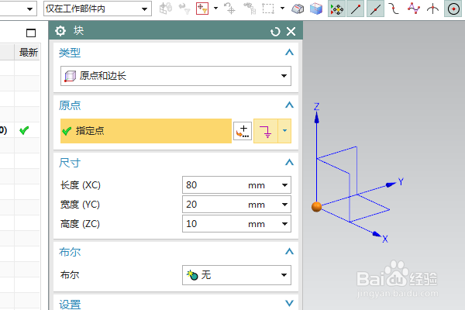Image resolution: width=465 pixels, height=310 pixels.
Task: Close the 块 dialog
Action: 291,31
